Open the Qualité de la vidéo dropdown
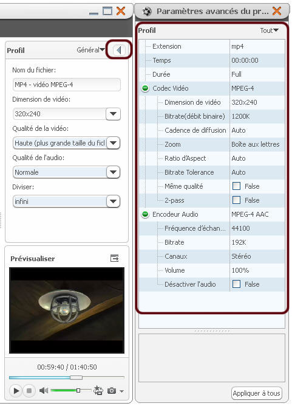The width and height of the screenshot is (292, 406). (113, 142)
